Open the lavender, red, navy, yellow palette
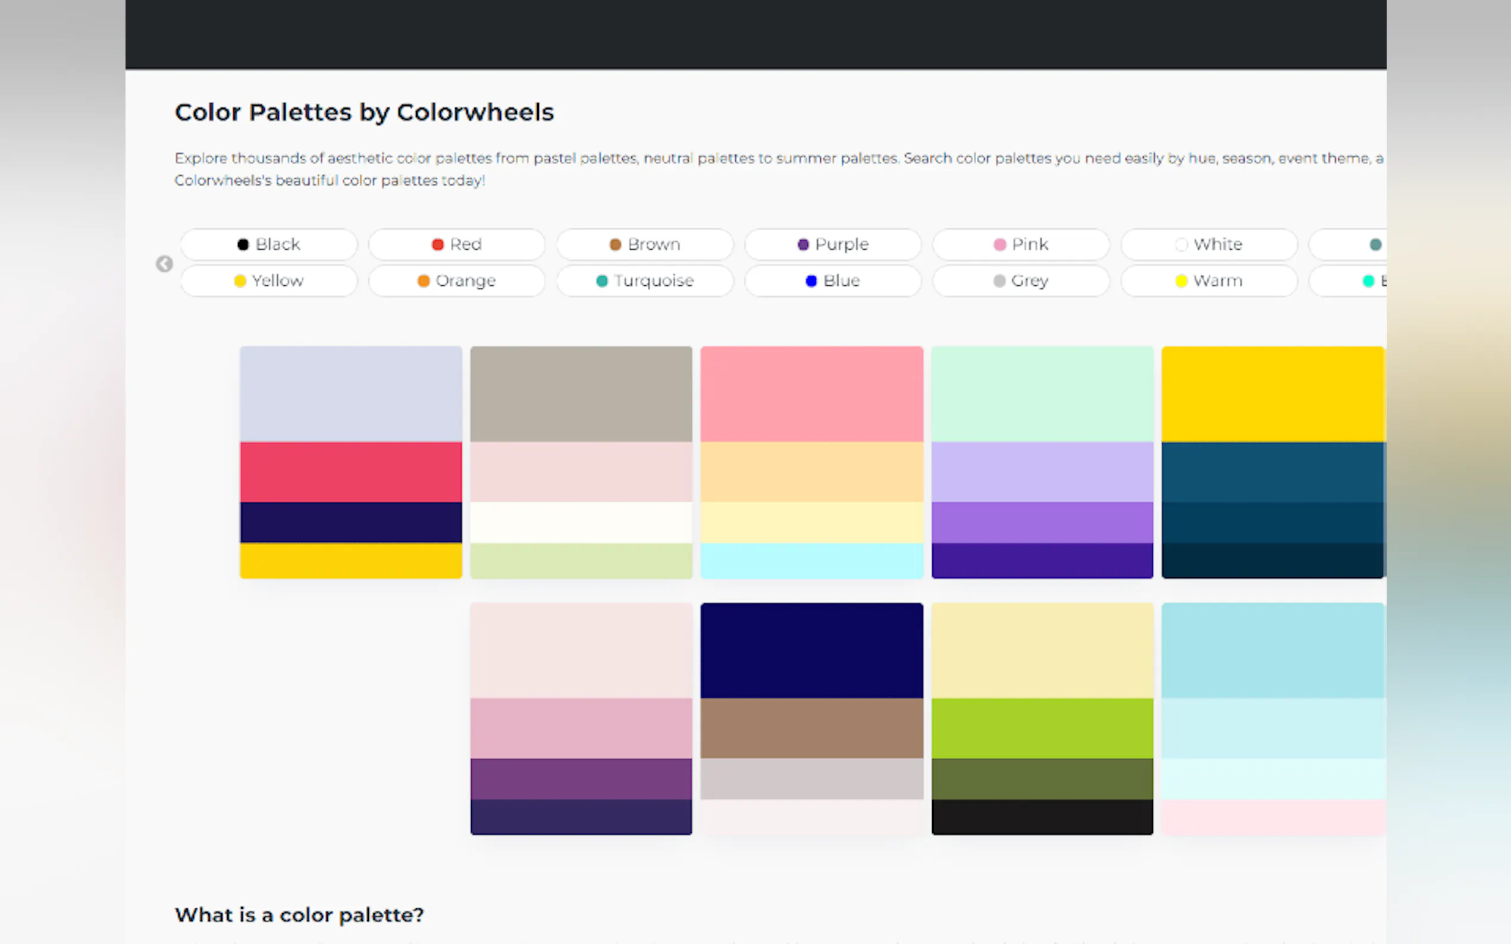 351,462
